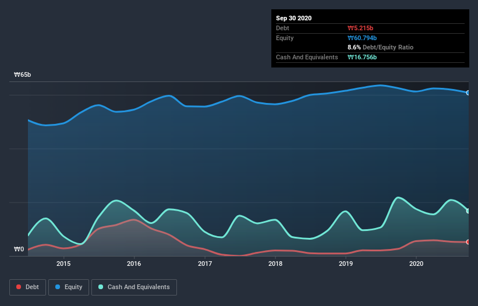
Task: Toggle the Equity series legend button
Action: pyautogui.click(x=69, y=287)
